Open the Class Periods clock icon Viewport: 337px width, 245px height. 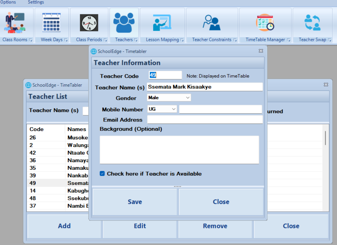(89, 23)
